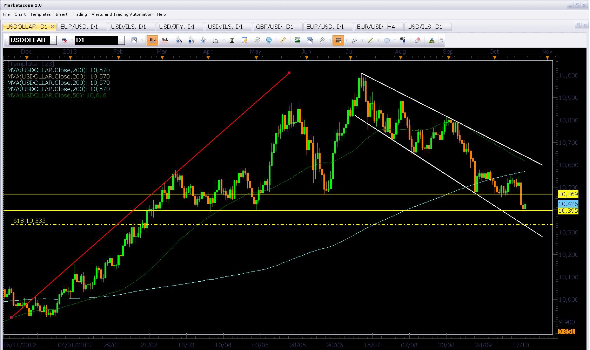
Task: Click the blue globe icon
Action: [269, 40]
